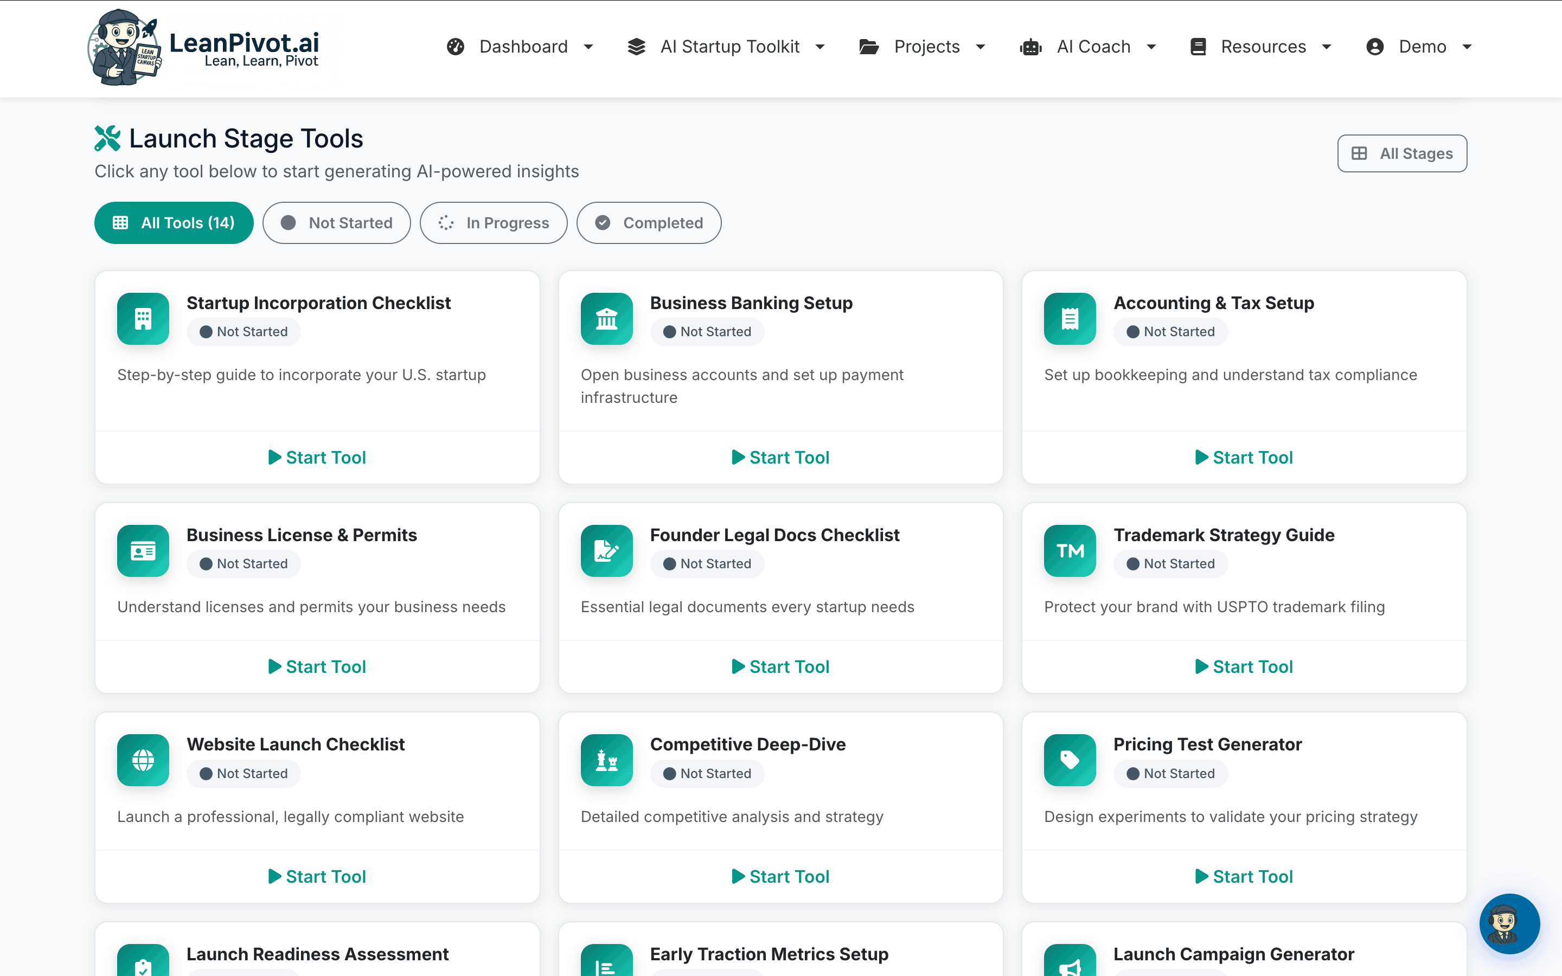Click the Startup Incorporation Checklist building icon
This screenshot has height=976, width=1562.
[x=143, y=318]
